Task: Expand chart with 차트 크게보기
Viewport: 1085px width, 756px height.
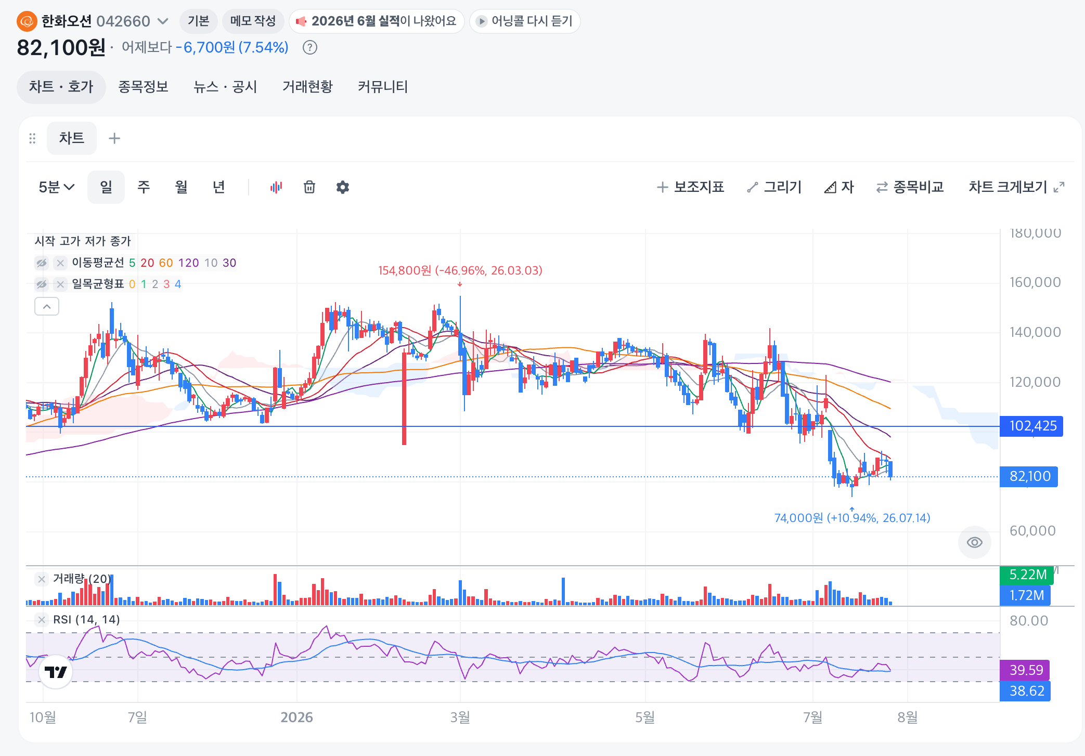Action: 1016,187
